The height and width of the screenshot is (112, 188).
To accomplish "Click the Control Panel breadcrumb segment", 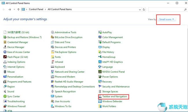I will coord(36,9).
